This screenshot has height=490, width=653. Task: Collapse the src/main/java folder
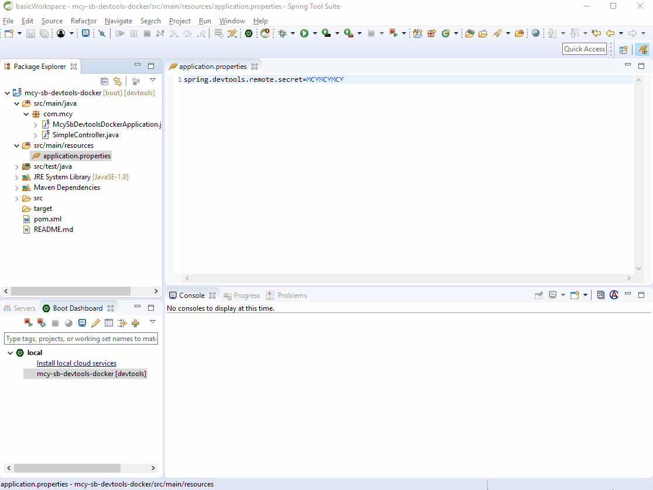(x=17, y=103)
